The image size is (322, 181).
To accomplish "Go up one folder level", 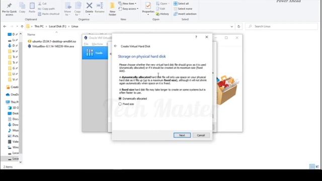I will [x=22, y=27].
